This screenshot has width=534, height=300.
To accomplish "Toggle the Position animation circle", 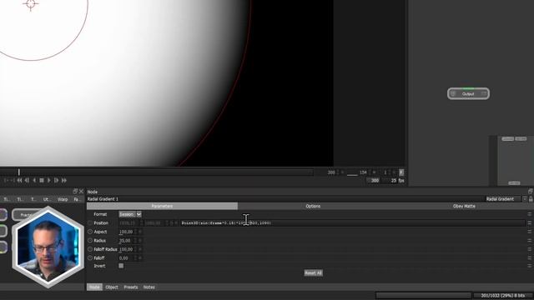I will pos(90,223).
